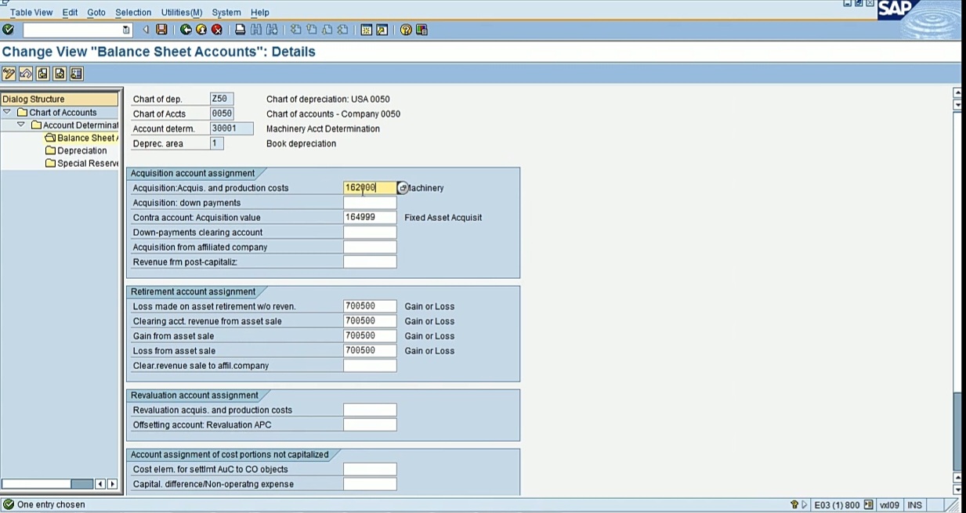Go to the next entry icon

tap(60, 74)
